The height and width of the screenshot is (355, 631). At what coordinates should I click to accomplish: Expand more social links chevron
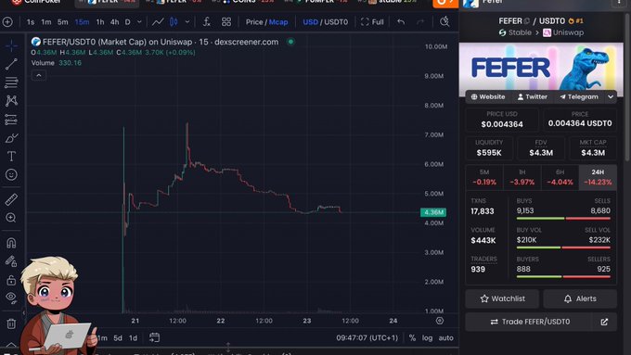tap(611, 97)
